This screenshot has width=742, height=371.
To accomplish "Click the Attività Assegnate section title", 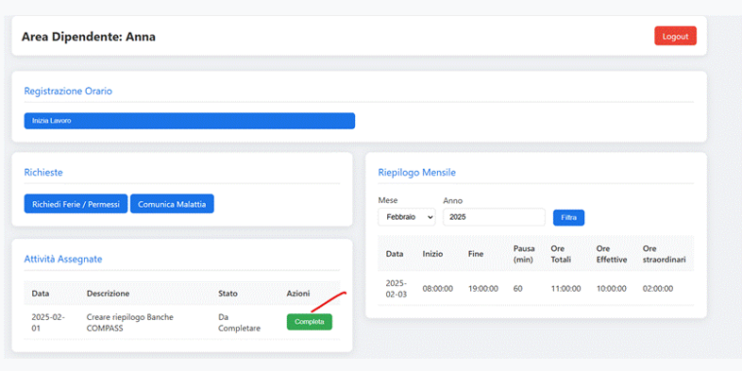I will (63, 259).
